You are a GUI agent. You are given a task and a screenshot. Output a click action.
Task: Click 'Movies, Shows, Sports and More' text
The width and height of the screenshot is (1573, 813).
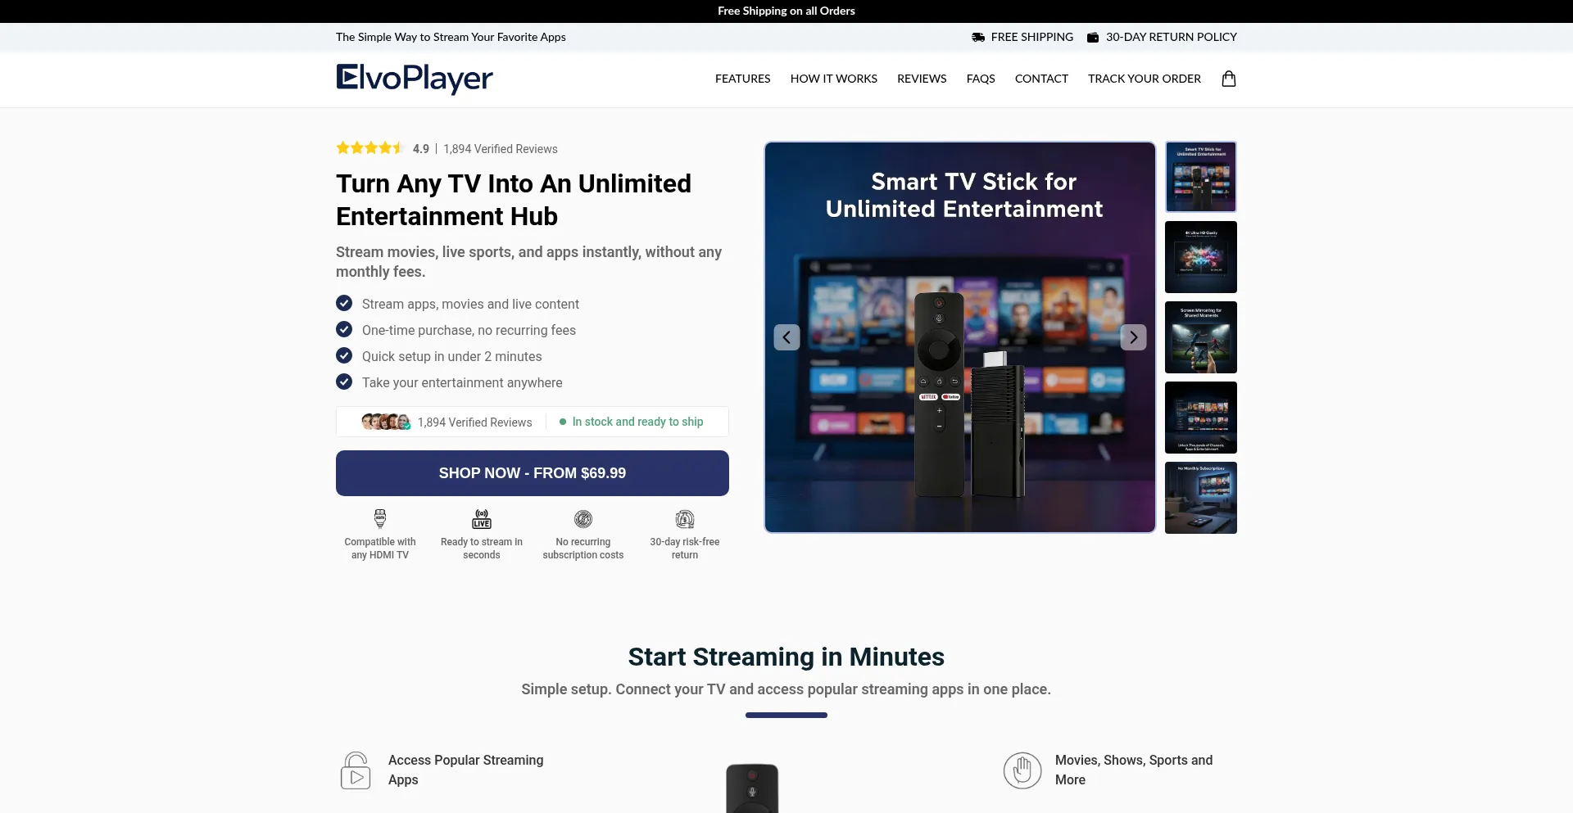click(1134, 770)
